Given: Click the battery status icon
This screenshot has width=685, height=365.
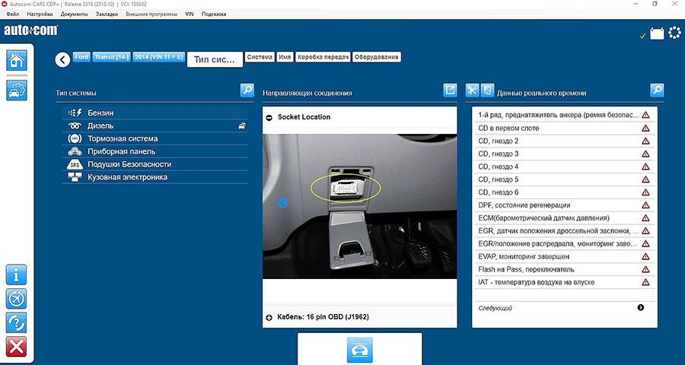Looking at the screenshot, I should (657, 33).
